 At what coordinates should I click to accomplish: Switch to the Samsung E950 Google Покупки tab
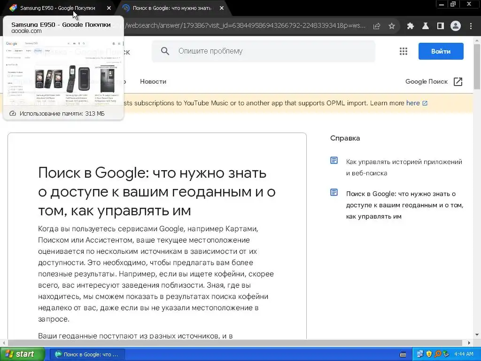pyautogui.click(x=57, y=8)
